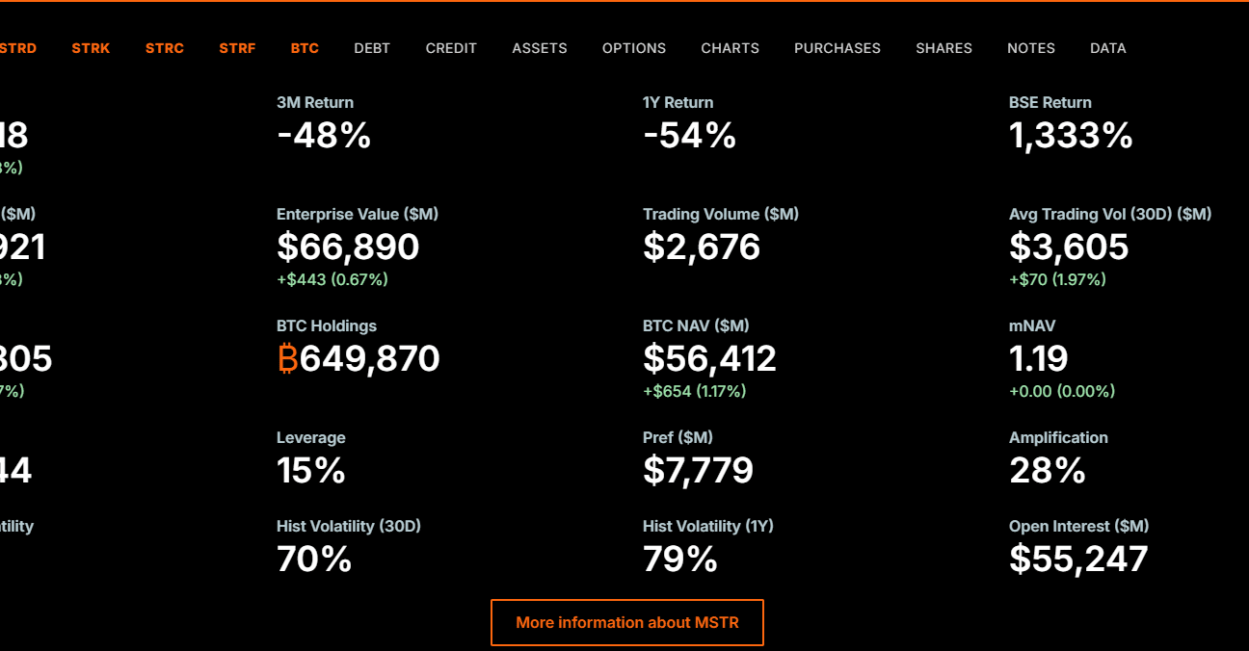Screen dimensions: 1249x651
Task: Navigate to the CREDIT tab
Action: click(x=451, y=48)
